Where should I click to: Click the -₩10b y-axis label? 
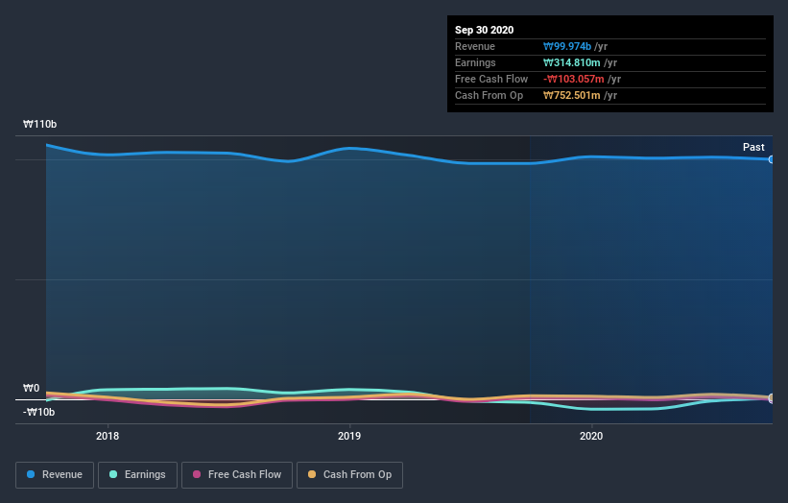pos(38,412)
